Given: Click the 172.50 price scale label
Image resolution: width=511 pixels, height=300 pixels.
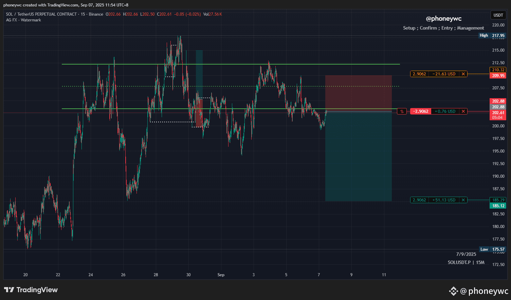Looking at the screenshot, I should click(498, 265).
